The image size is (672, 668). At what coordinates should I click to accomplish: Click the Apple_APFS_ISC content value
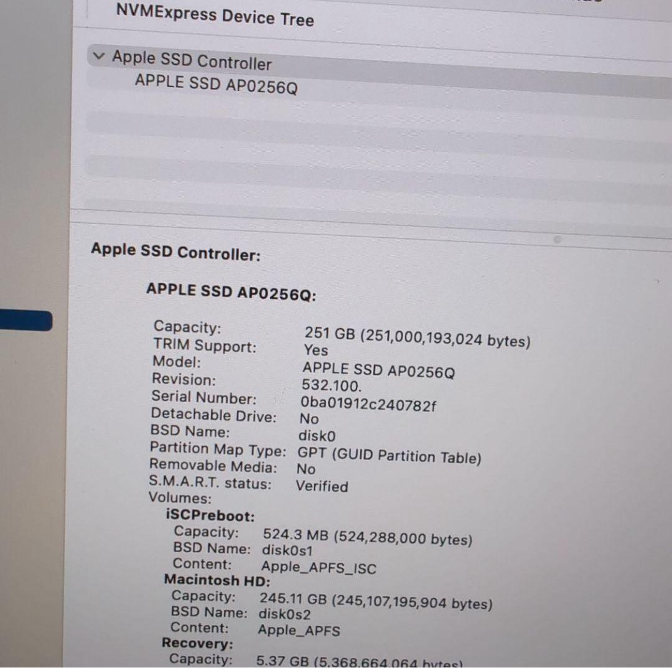coord(318,567)
